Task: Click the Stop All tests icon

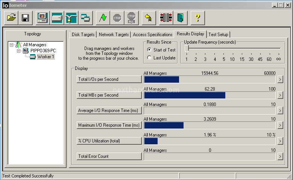Action: click(131, 18)
